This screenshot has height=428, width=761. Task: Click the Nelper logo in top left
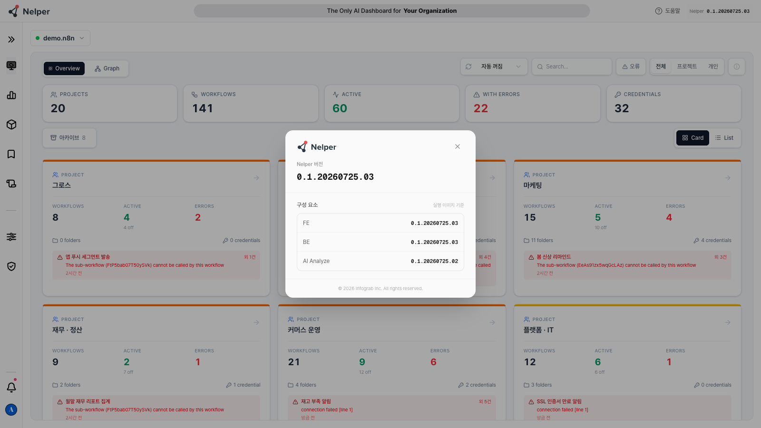coord(29,11)
